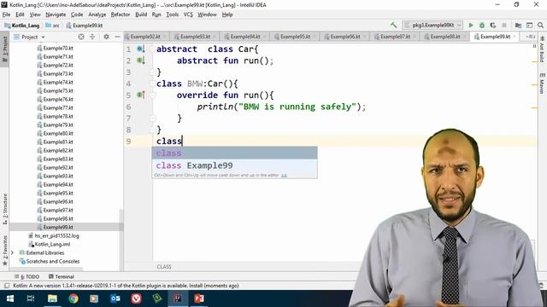Open the 2: Structure tool window stripe
The height and width of the screenshot is (307, 547).
click(4, 208)
